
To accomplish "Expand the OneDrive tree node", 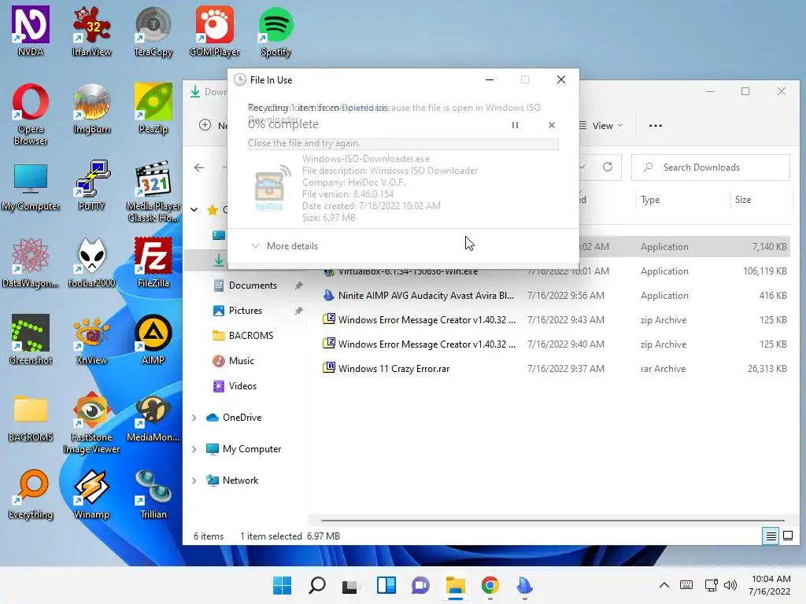I will click(x=194, y=418).
